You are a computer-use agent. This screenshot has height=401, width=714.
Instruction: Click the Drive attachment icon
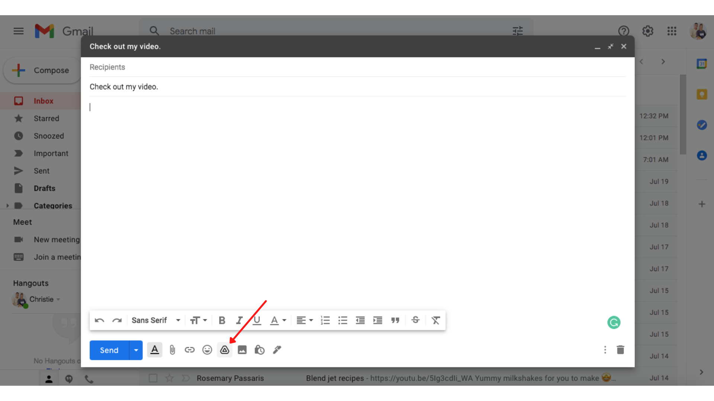(225, 350)
